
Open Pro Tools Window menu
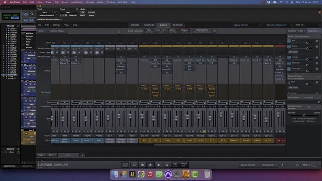(111, 2)
